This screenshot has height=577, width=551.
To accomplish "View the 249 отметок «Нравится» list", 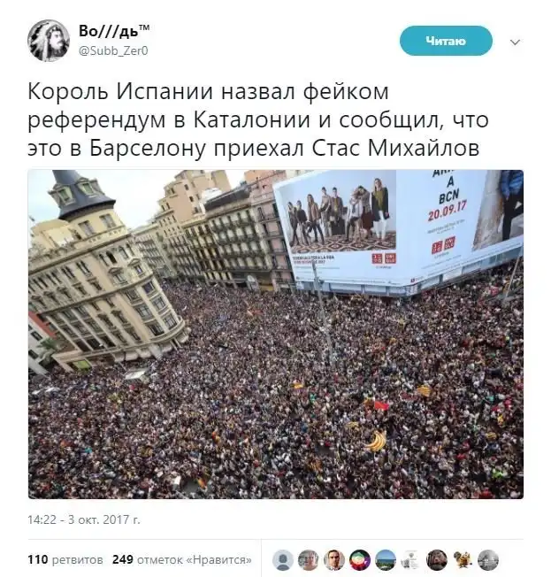I will pos(182,559).
